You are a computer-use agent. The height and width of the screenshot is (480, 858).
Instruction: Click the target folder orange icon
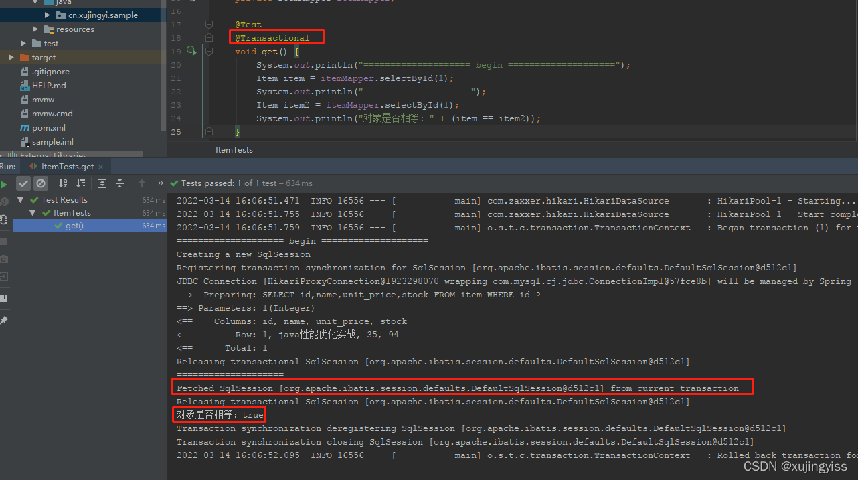pyautogui.click(x=25, y=58)
